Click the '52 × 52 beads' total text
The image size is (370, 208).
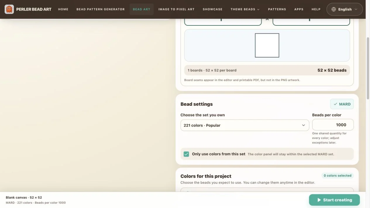[332, 70]
